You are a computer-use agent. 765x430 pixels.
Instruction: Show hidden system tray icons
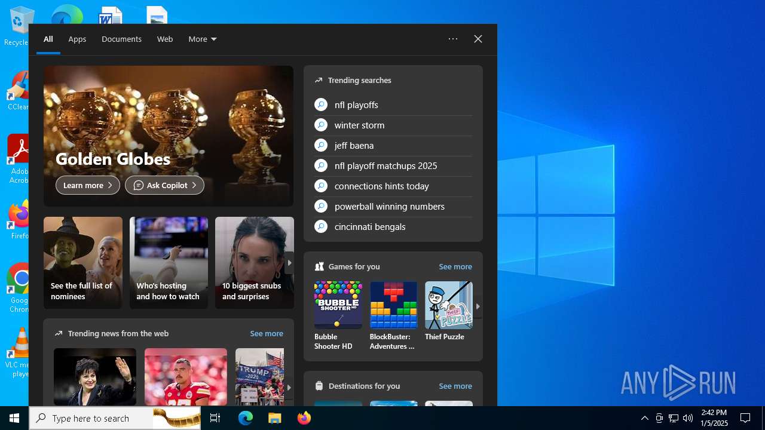coord(644,418)
